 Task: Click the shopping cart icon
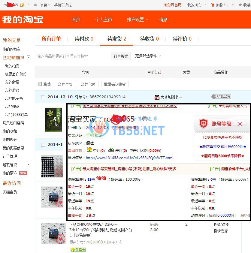tap(213, 5)
